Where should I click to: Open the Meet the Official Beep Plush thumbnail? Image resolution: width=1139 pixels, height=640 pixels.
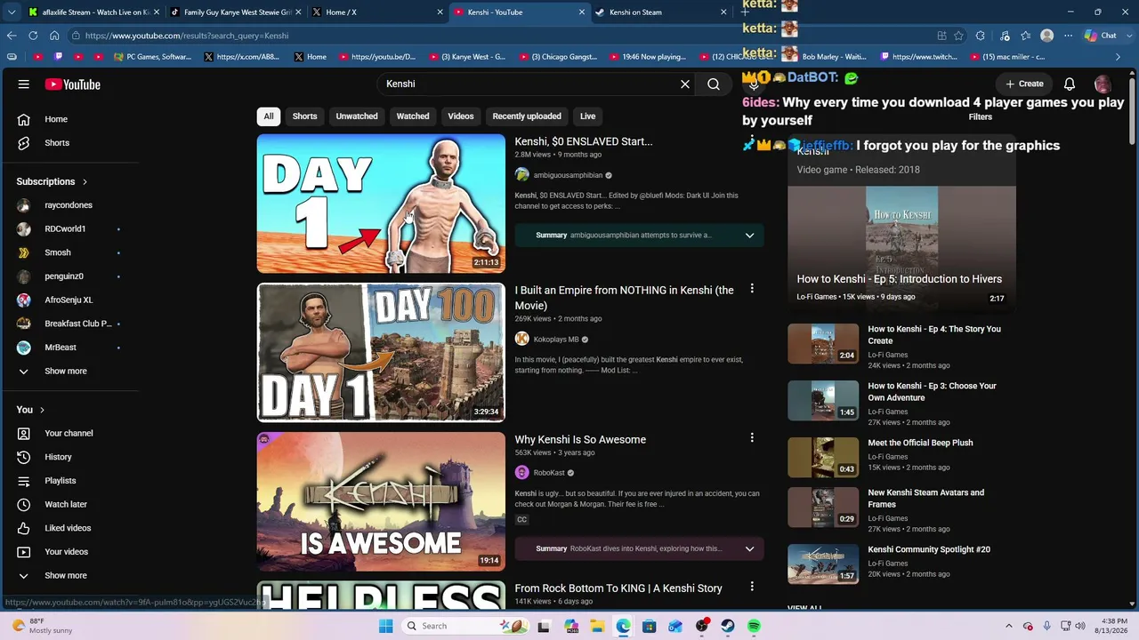pos(823,458)
